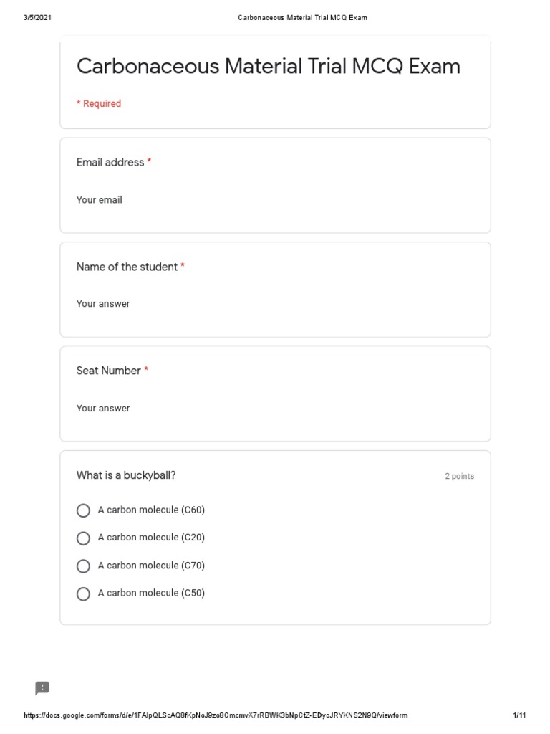550x734 pixels.
Task: Click the 1/11 page number indicator
Action: click(x=519, y=715)
